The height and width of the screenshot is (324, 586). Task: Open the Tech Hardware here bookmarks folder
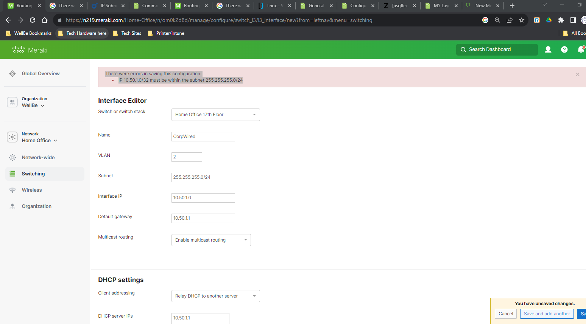click(x=82, y=33)
